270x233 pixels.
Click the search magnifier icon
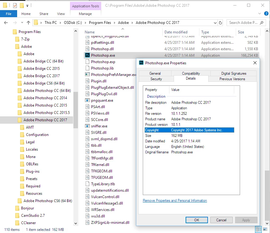click(x=261, y=23)
